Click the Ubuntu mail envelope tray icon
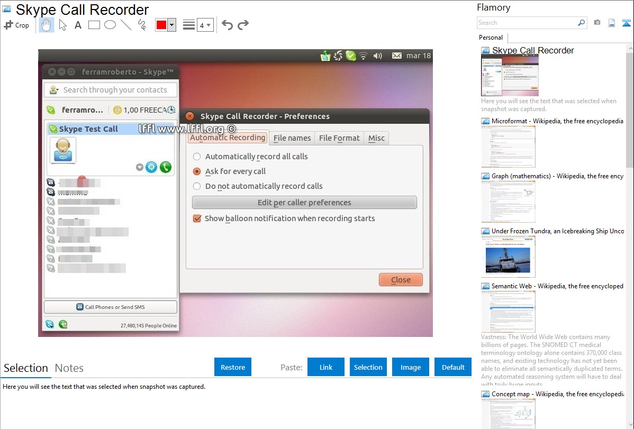 (397, 56)
